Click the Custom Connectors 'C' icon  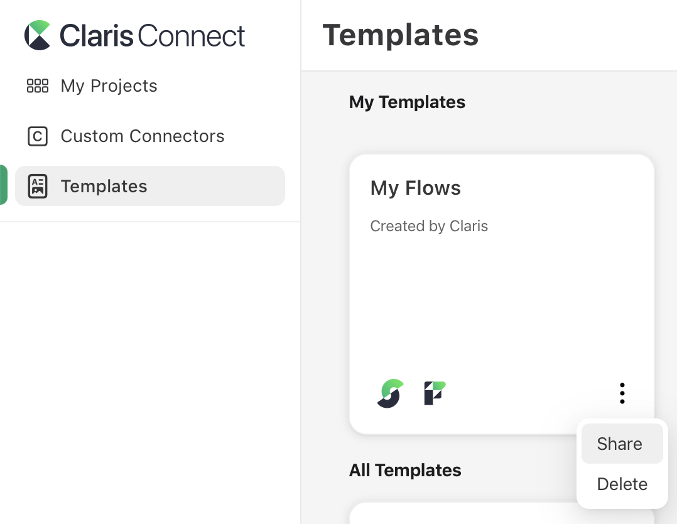click(x=37, y=136)
